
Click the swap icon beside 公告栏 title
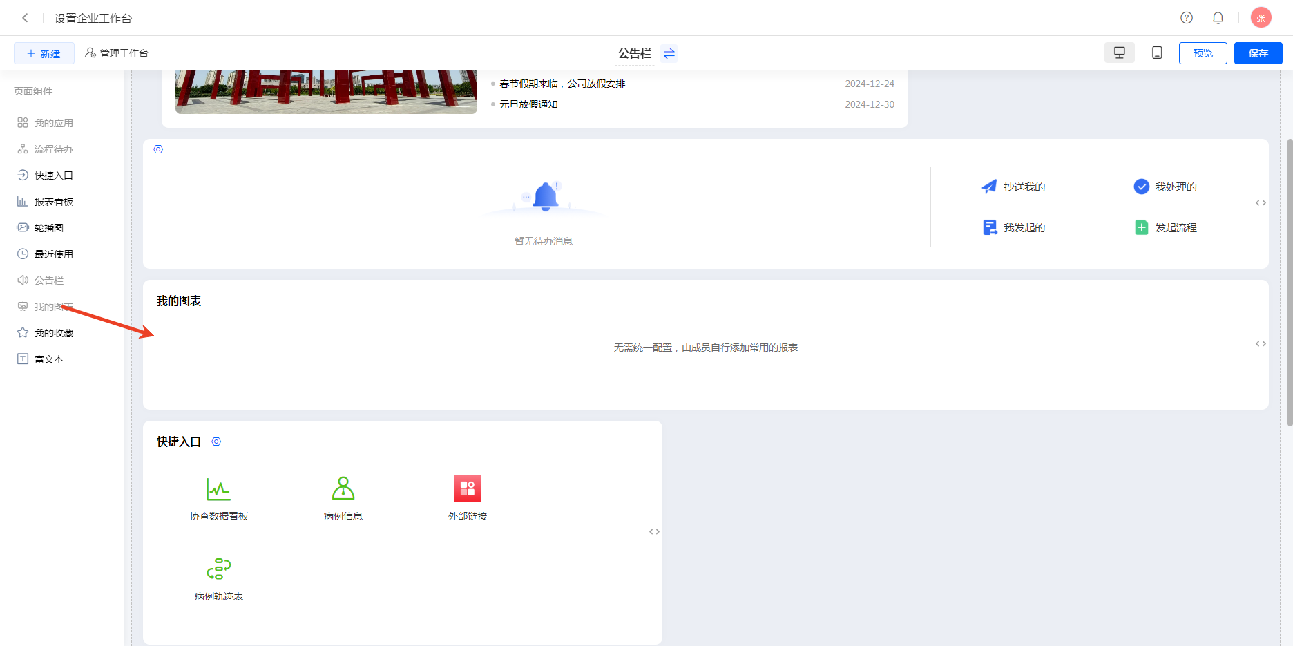pos(669,53)
